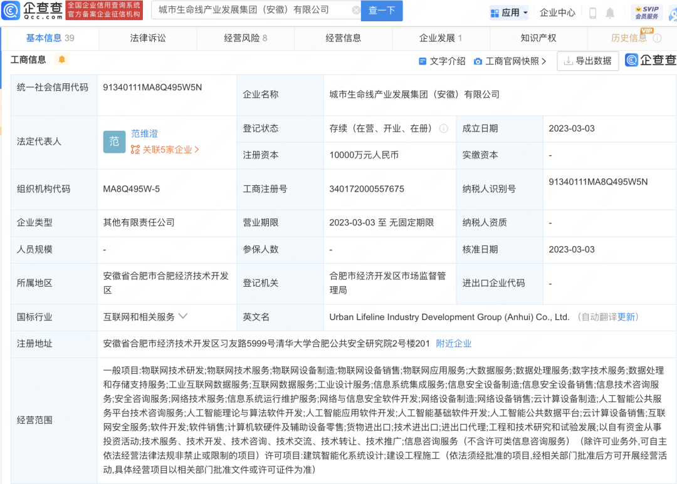Viewport: 677px width, 484px height.
Task: Click the 范 avatar of the legal representative
Action: pos(114,142)
